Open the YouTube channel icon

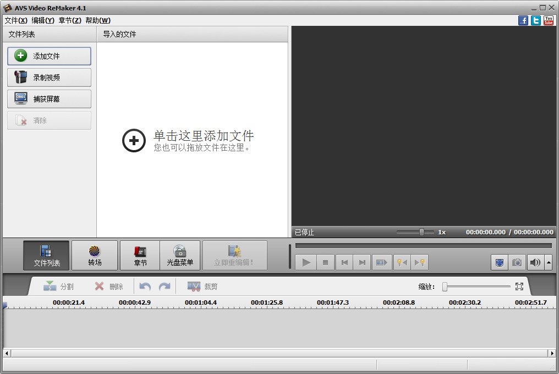[549, 20]
